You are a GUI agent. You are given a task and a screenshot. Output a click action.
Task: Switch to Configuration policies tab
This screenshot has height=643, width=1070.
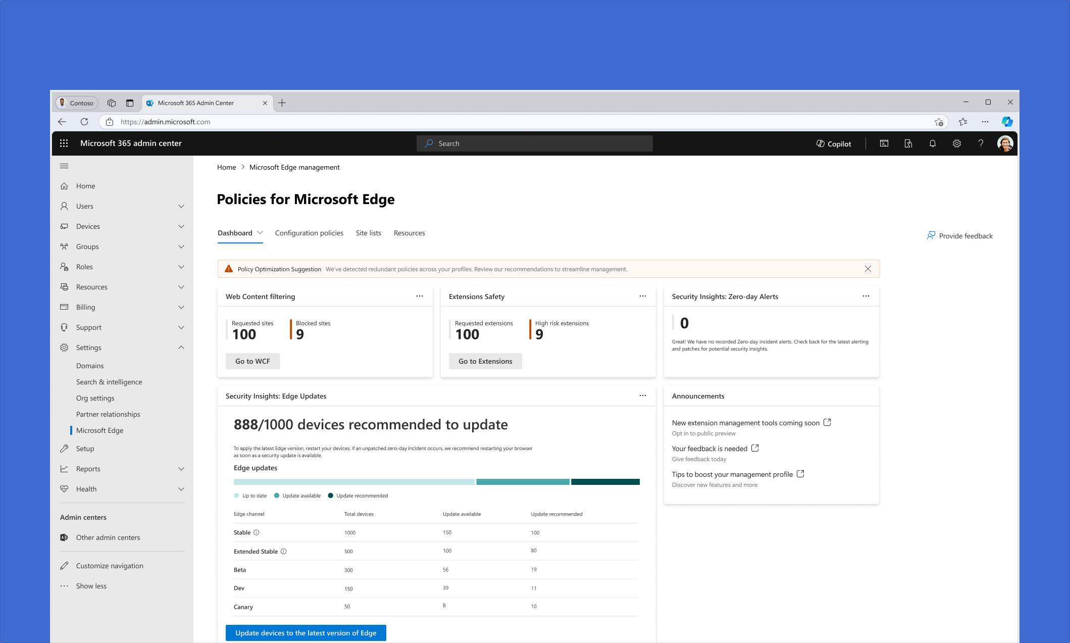point(309,233)
